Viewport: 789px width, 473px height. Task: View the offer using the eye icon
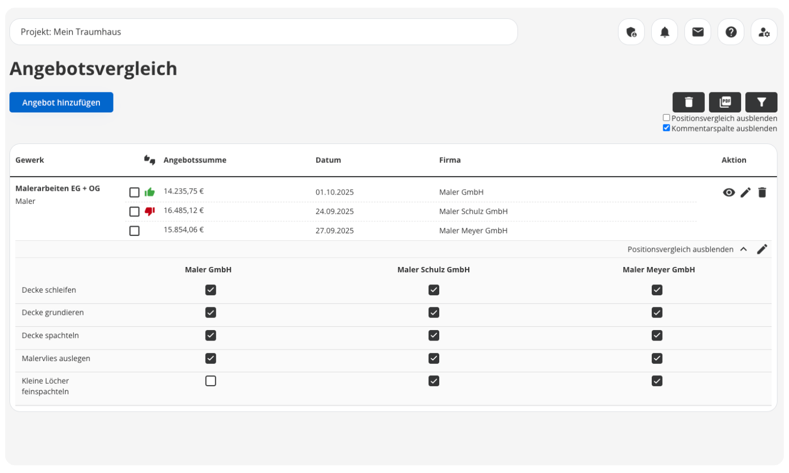pos(729,192)
